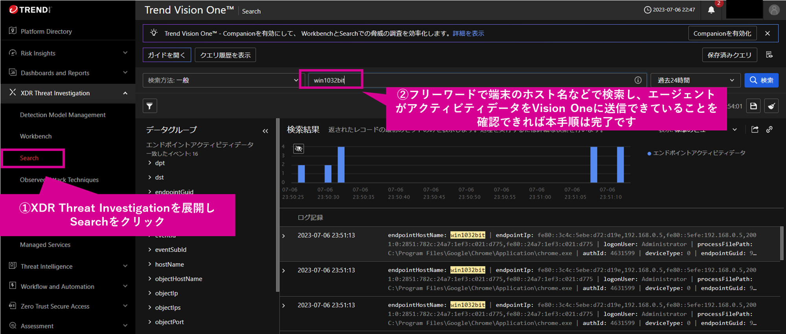Click the filter funnel icon

(x=150, y=106)
